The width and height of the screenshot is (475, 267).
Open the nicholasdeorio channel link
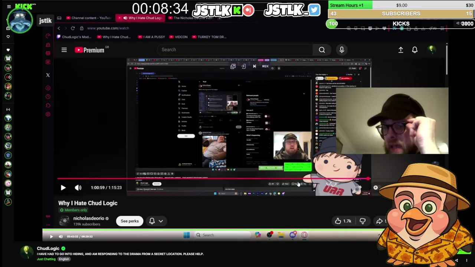[89, 218]
